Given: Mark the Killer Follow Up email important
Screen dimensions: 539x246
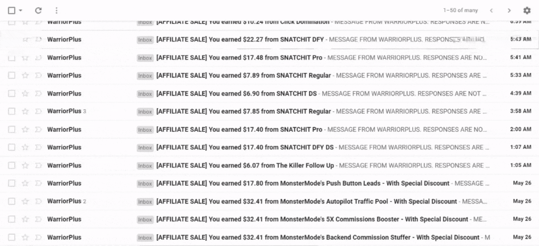Looking at the screenshot, I should (x=39, y=165).
